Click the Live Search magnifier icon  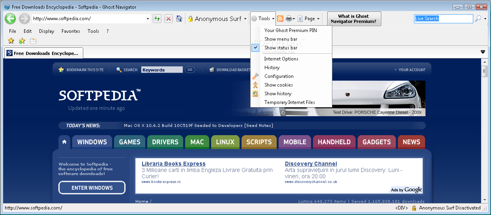478,19
